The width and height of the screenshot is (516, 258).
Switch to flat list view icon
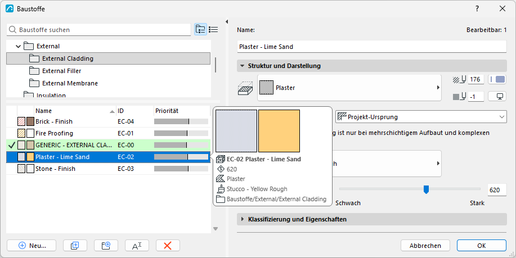coord(213,29)
